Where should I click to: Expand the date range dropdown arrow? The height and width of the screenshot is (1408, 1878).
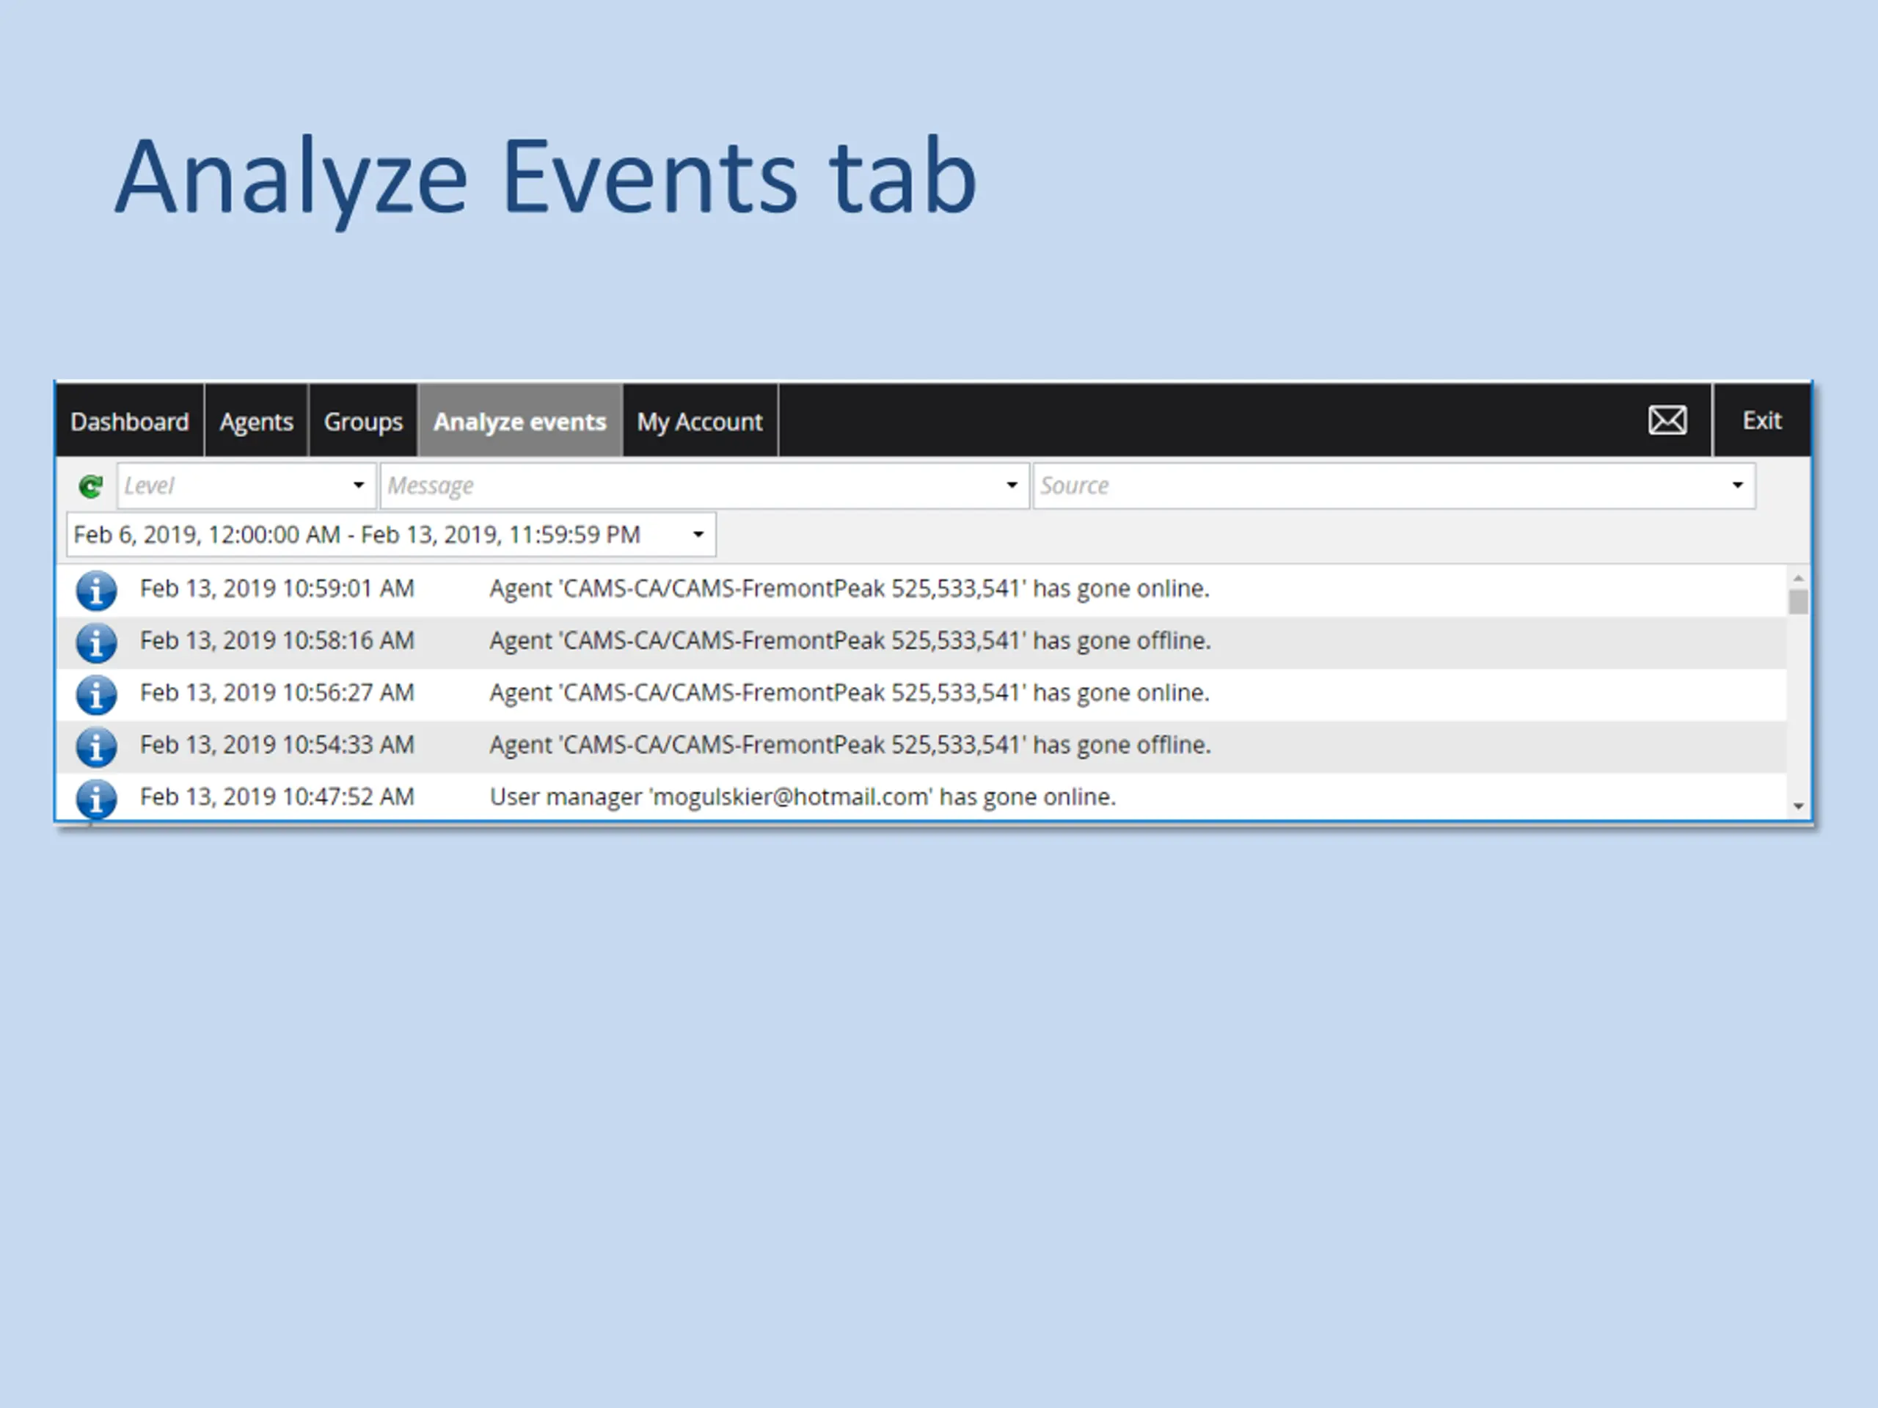[698, 535]
